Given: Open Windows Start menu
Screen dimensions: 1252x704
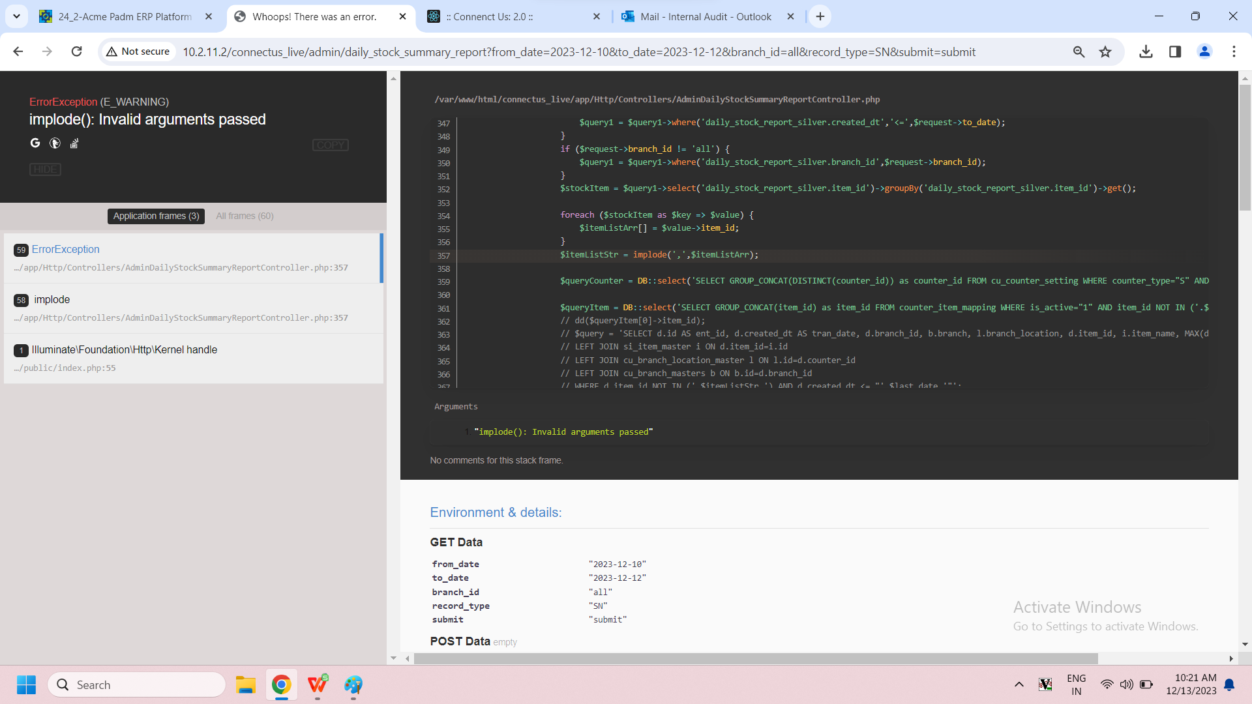Looking at the screenshot, I should coord(27,684).
